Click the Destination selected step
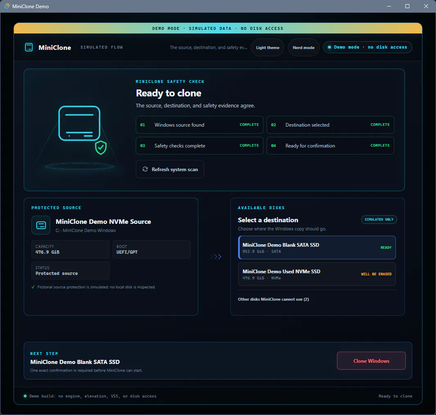 (330, 125)
